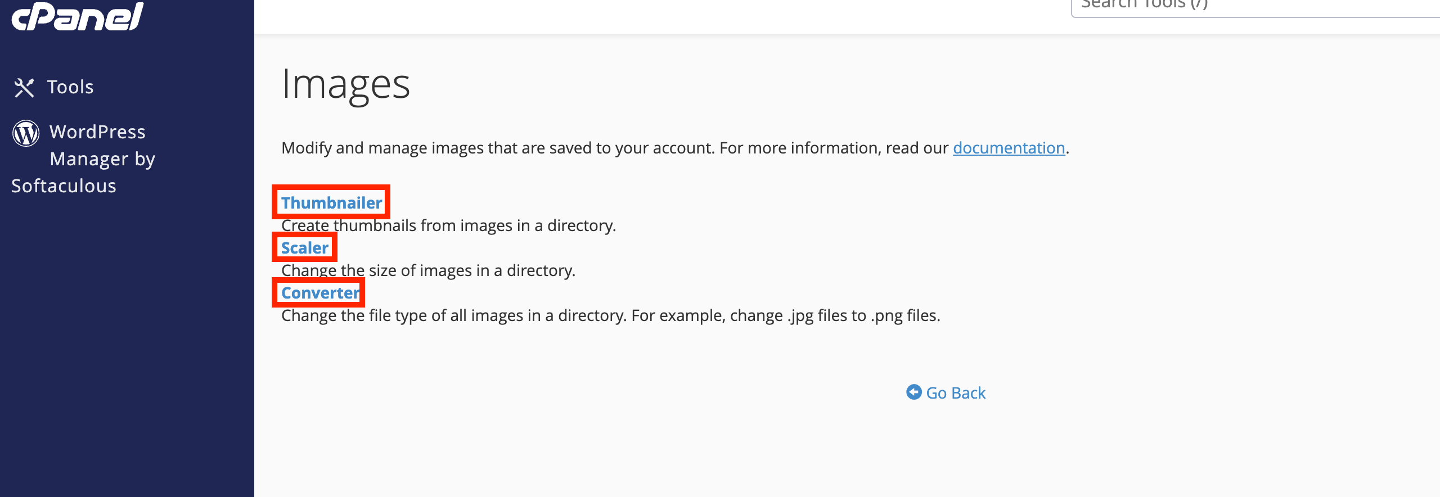Screen dimensions: 1440x497
Task: Click the cPanel logo
Action: (x=78, y=15)
